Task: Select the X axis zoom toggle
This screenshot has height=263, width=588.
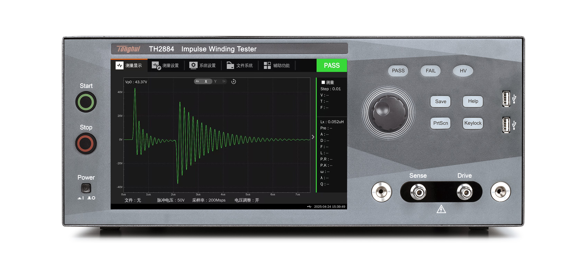Action: coord(206,82)
